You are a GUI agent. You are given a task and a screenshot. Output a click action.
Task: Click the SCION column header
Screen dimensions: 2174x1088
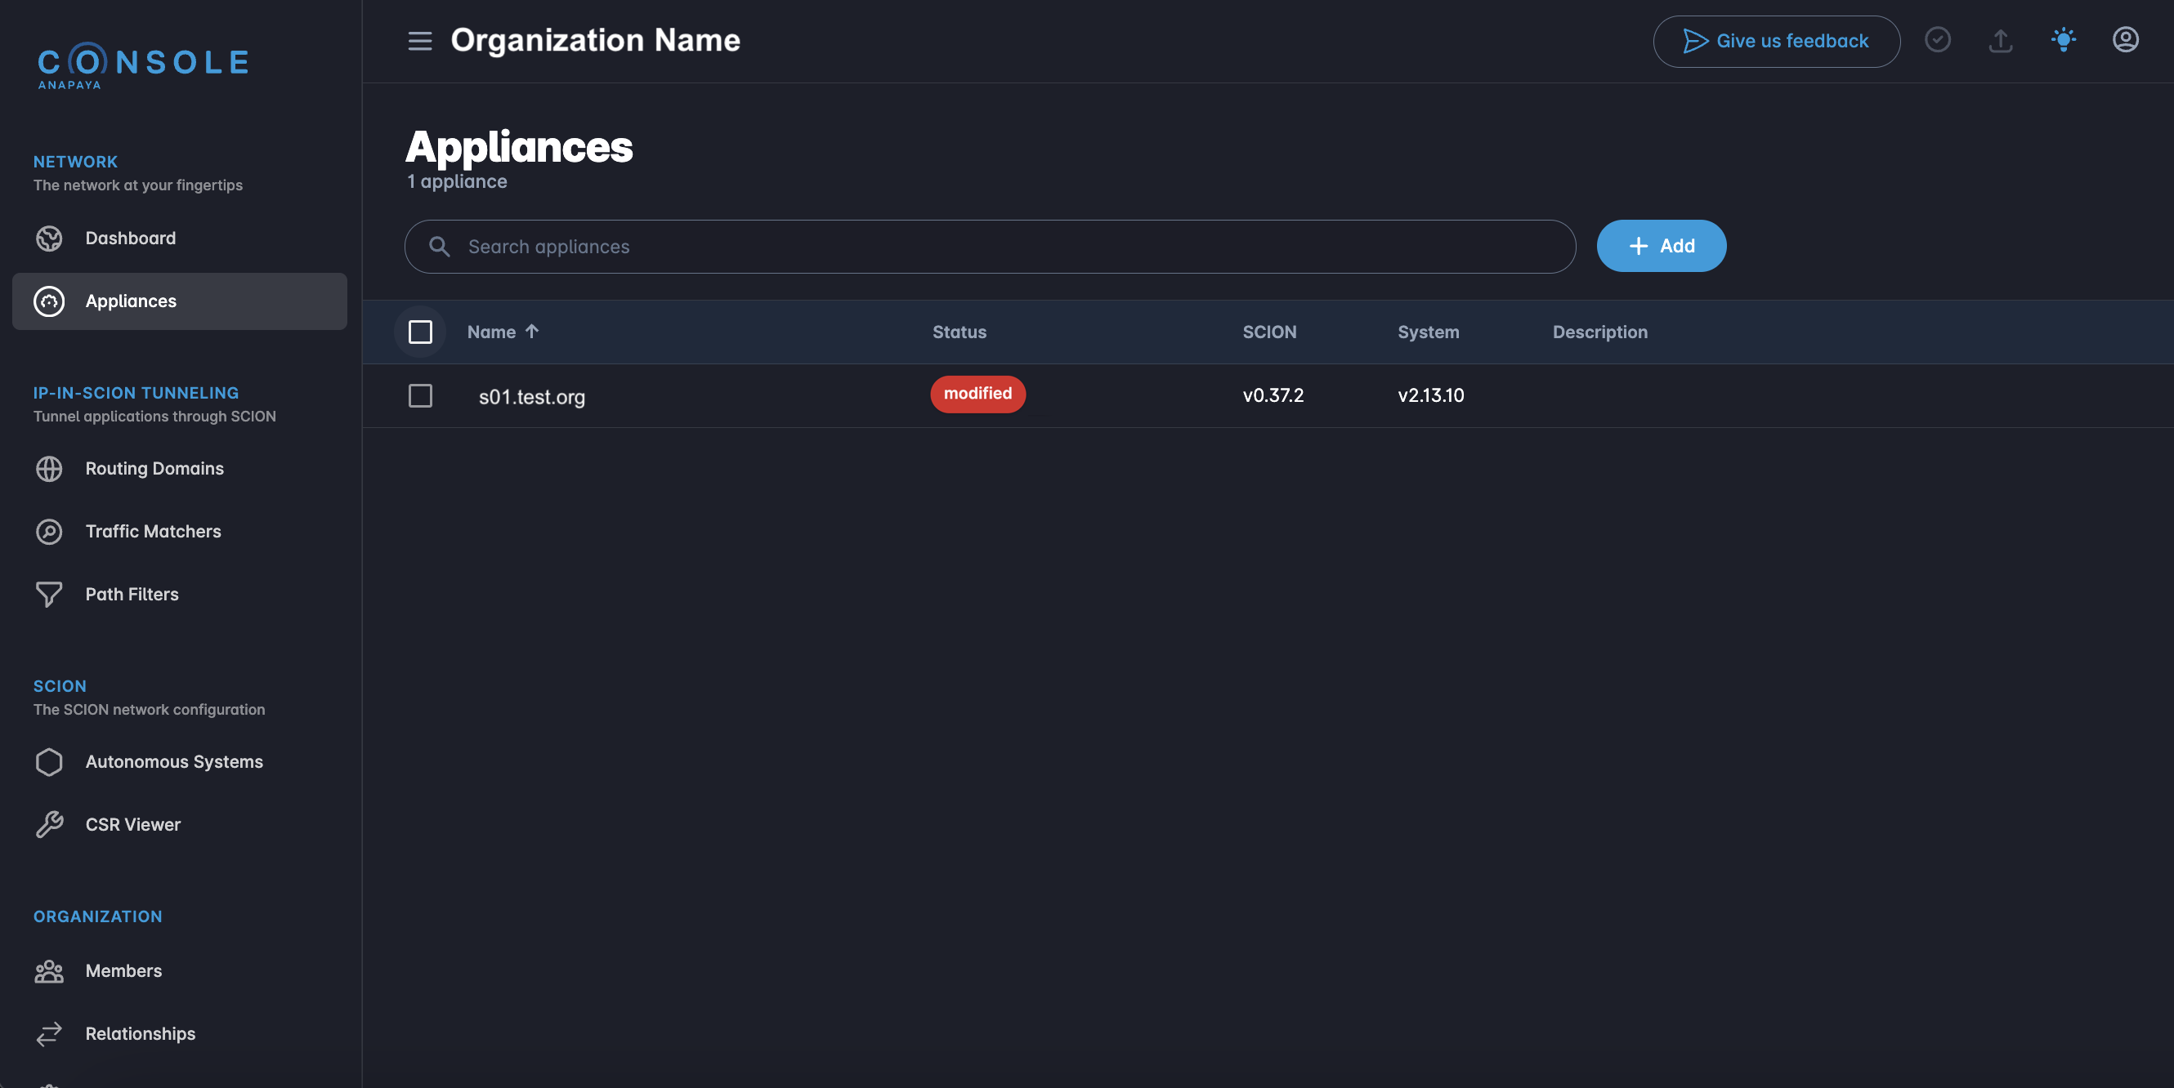click(1268, 332)
